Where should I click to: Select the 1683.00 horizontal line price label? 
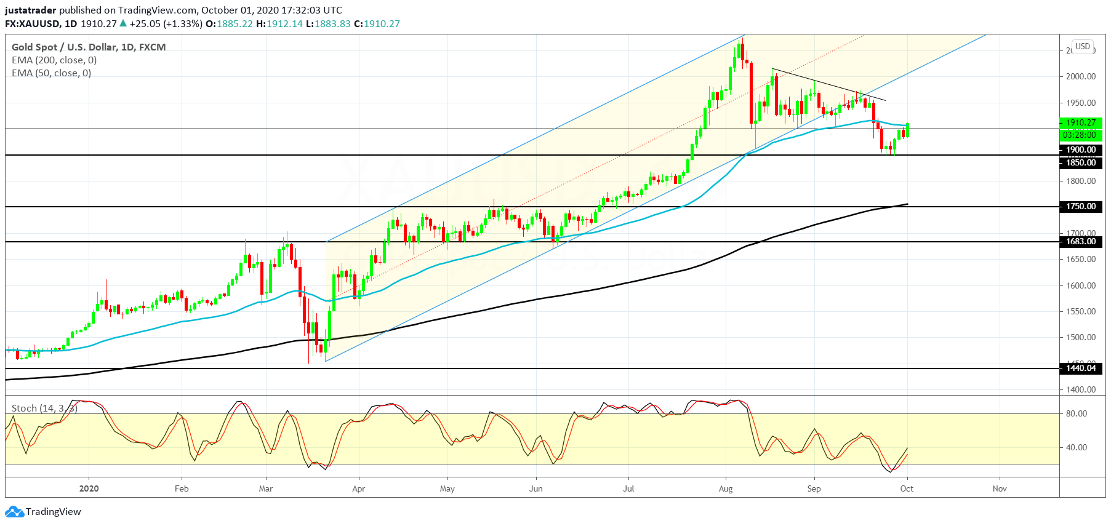pyautogui.click(x=1081, y=242)
